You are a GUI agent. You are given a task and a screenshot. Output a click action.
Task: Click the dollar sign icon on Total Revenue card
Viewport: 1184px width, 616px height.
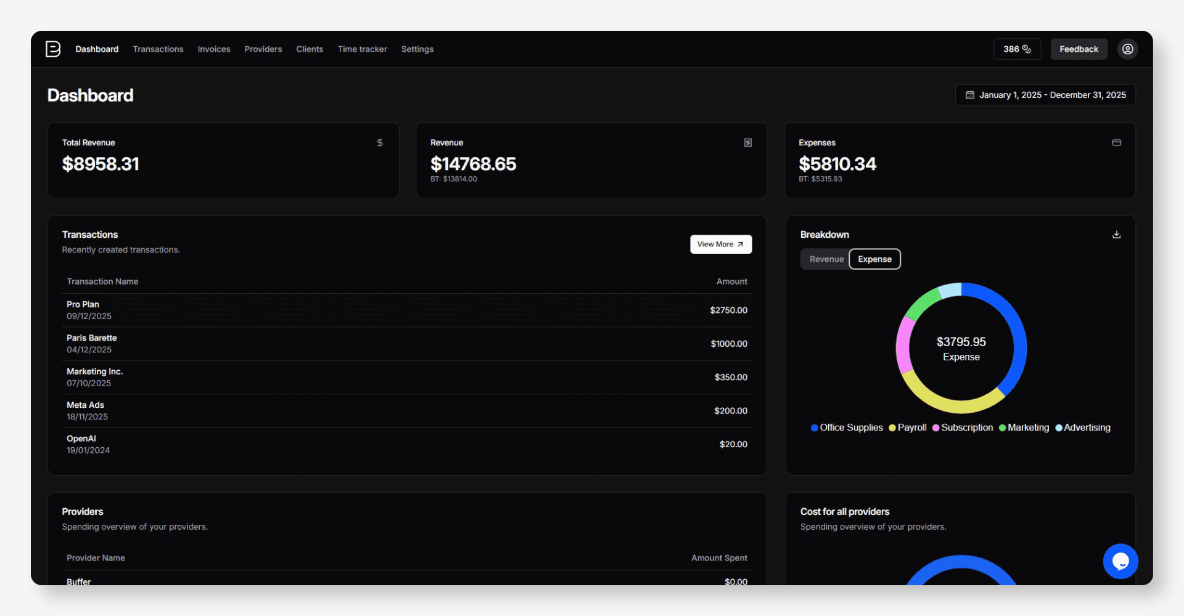coord(379,142)
